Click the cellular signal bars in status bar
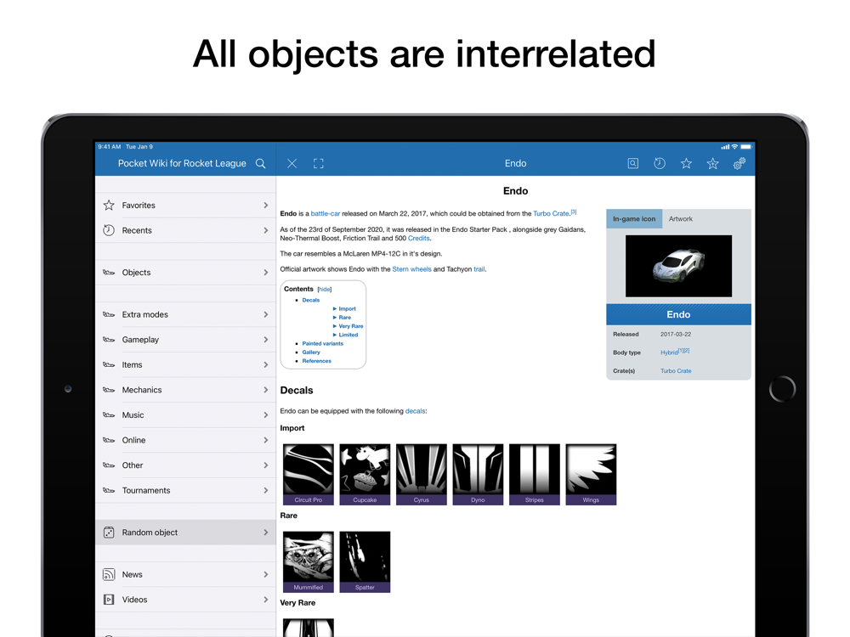This screenshot has width=850, height=637. 725,147
